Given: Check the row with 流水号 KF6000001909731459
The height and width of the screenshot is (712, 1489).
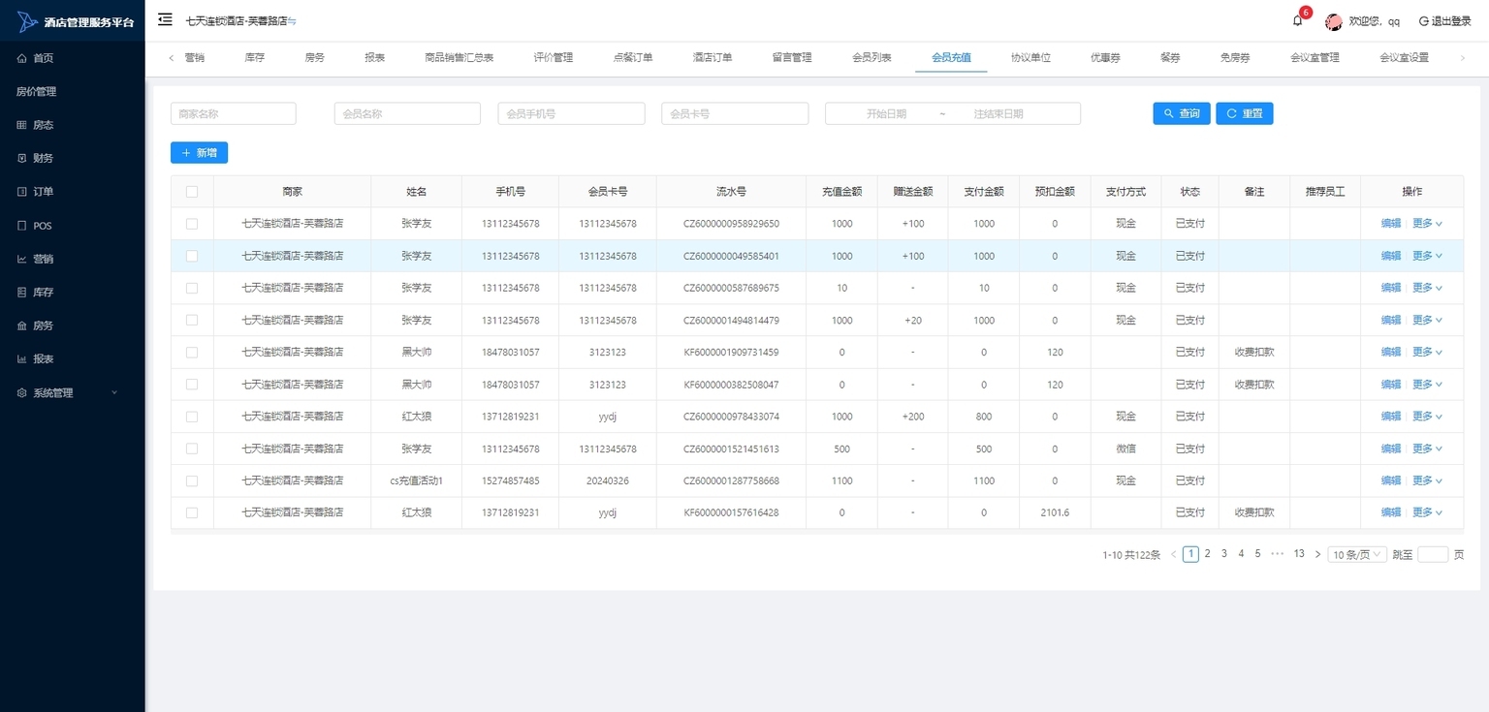Looking at the screenshot, I should pos(192,352).
